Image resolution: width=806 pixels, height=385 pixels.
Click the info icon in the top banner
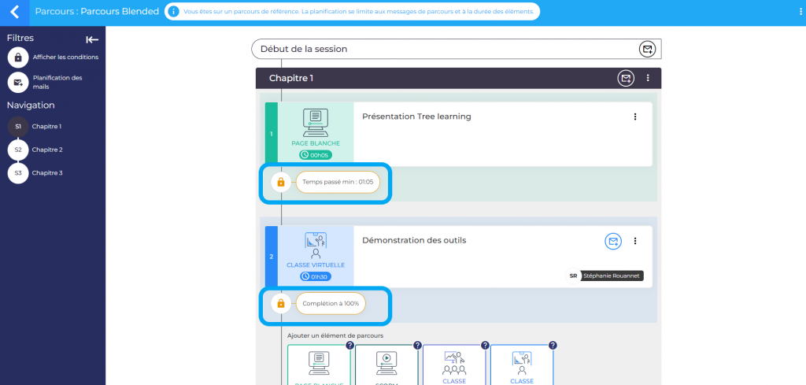pyautogui.click(x=174, y=13)
